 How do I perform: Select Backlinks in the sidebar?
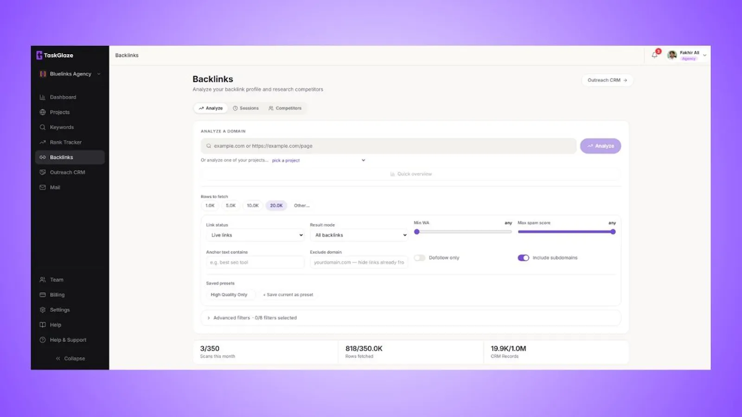(x=70, y=157)
